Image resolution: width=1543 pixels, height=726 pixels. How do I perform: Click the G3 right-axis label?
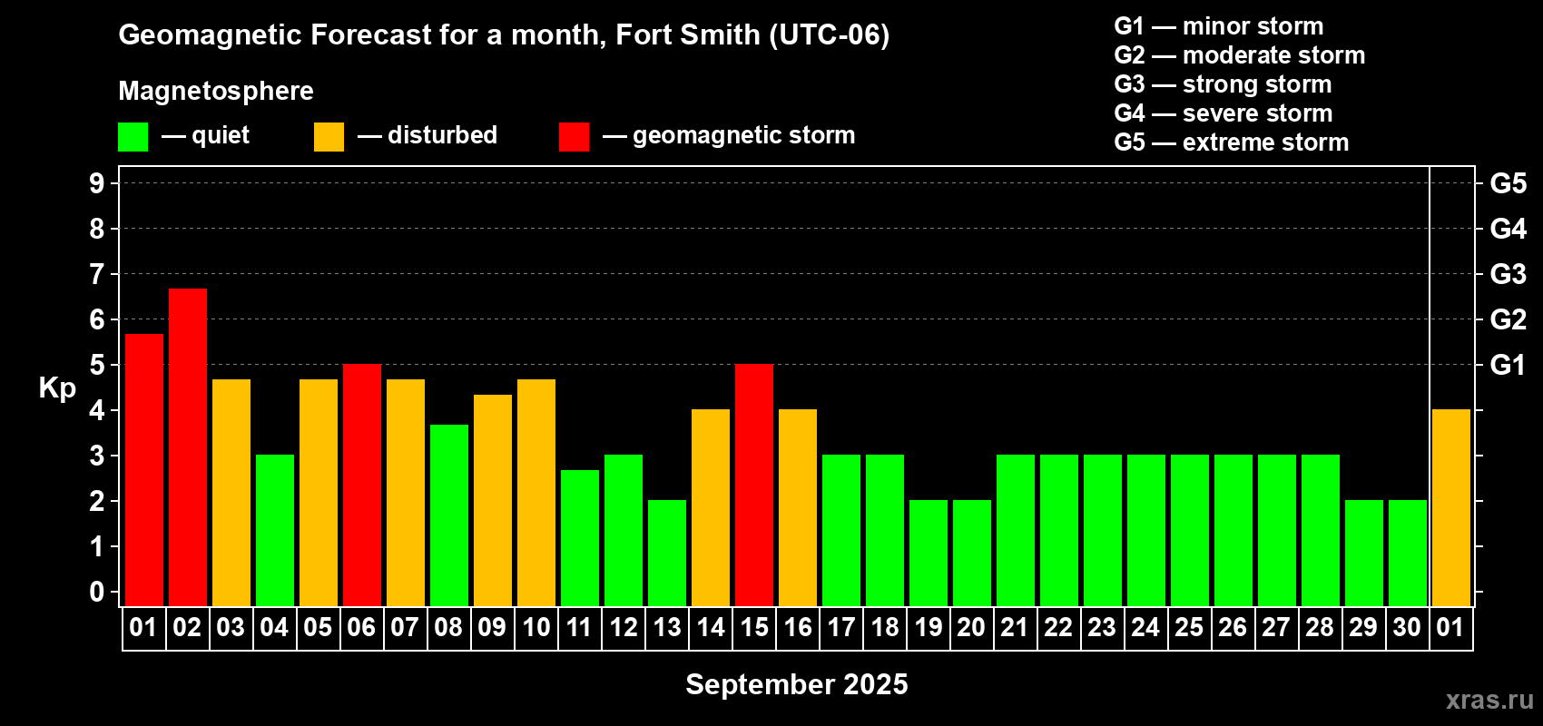click(1509, 274)
